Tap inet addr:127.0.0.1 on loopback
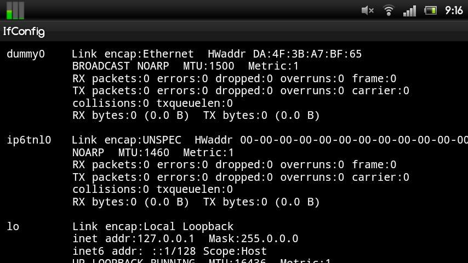Viewport: 468px width, 263px height. (133, 239)
